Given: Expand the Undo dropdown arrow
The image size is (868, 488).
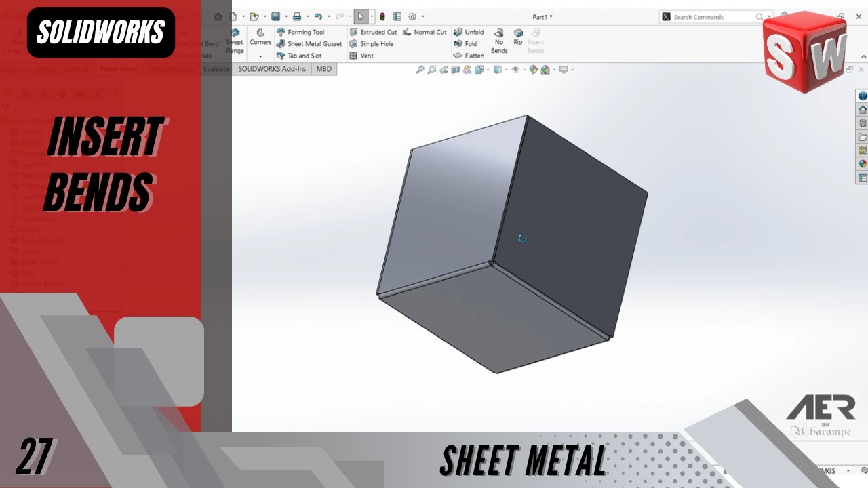Looking at the screenshot, I should [x=328, y=16].
